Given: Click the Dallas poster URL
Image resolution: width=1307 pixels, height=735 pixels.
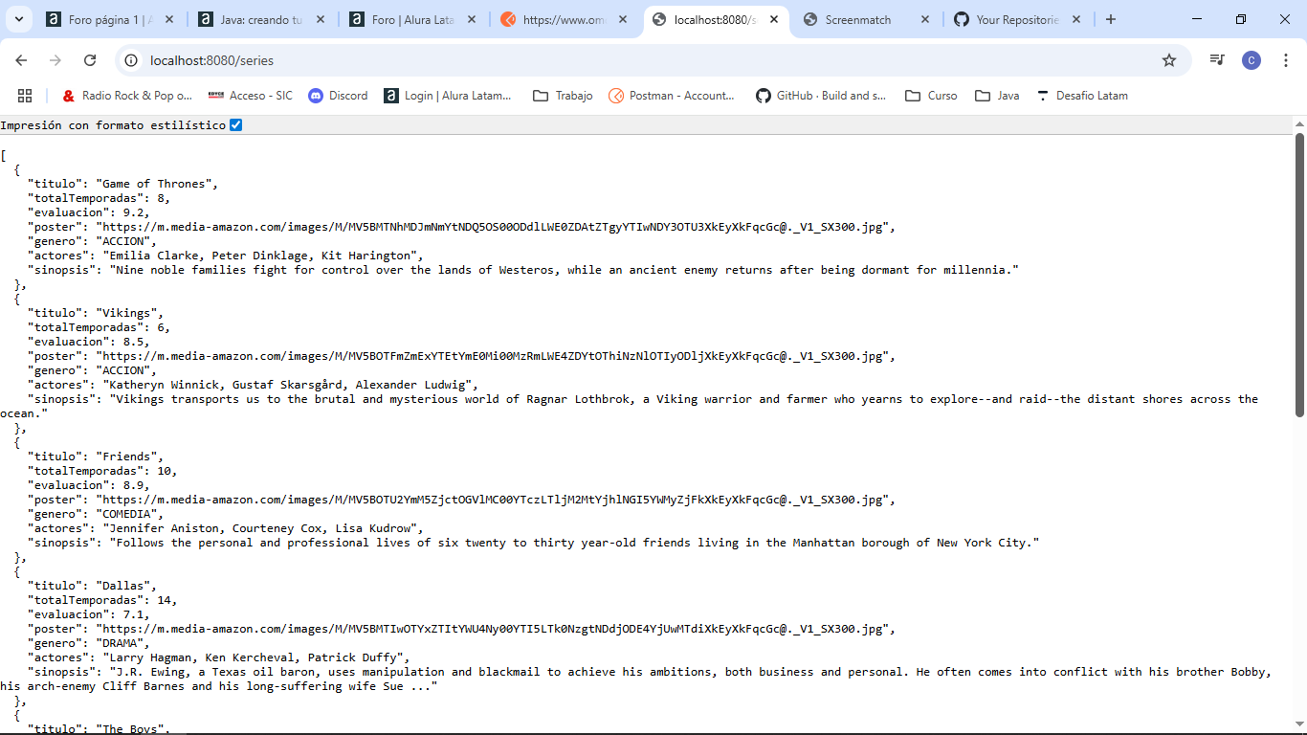Looking at the screenshot, I should [496, 629].
